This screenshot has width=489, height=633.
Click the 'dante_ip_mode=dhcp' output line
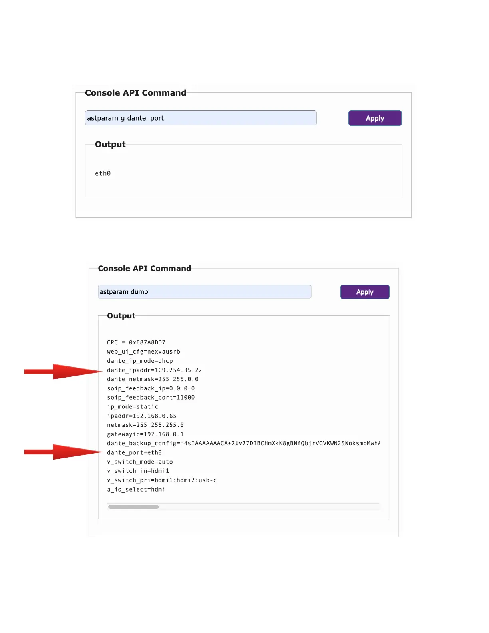click(x=140, y=361)
